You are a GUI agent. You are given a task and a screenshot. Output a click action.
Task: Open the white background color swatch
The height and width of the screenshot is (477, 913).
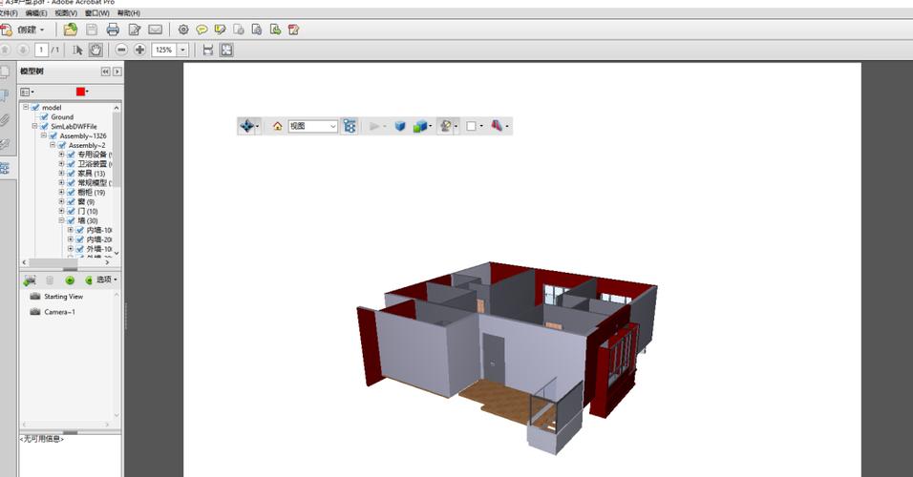pyautogui.click(x=471, y=126)
